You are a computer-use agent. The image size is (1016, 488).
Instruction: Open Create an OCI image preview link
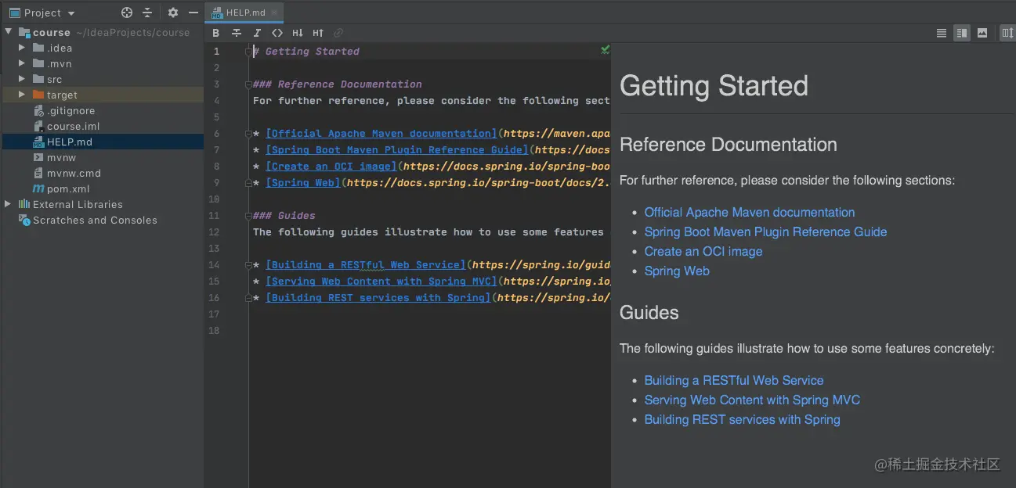(703, 251)
